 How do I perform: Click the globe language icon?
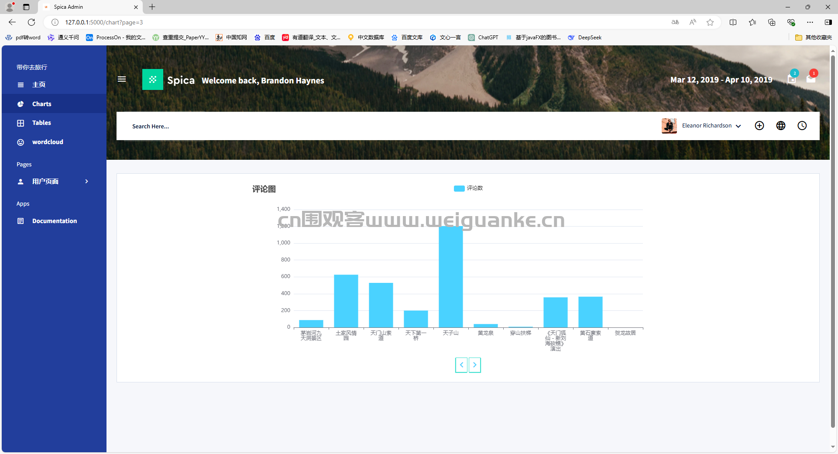pos(781,126)
